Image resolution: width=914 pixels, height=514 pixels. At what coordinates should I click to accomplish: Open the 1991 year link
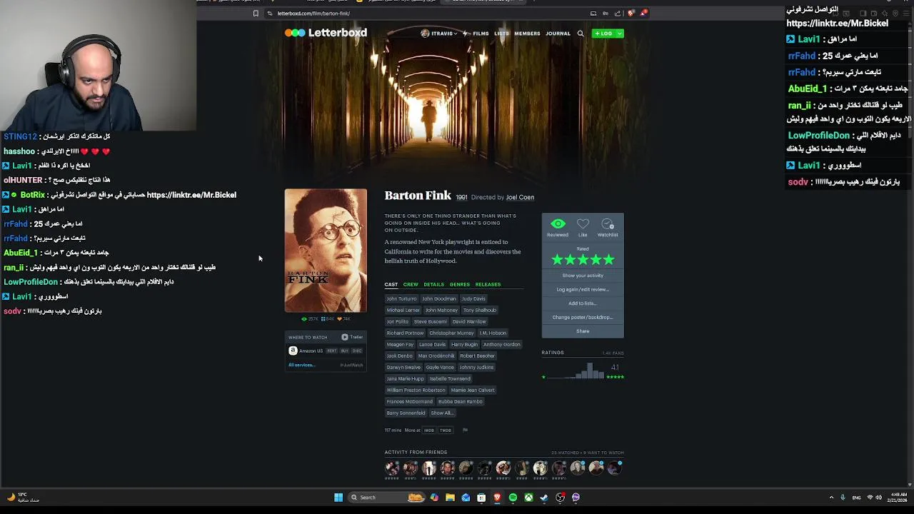point(461,197)
